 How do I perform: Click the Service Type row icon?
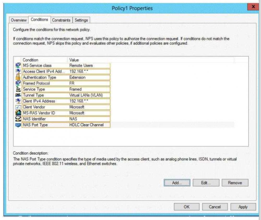[18, 89]
